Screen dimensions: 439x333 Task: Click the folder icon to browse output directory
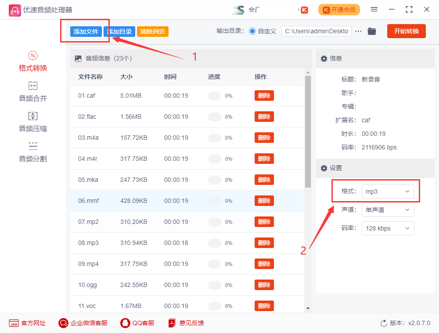click(371, 31)
